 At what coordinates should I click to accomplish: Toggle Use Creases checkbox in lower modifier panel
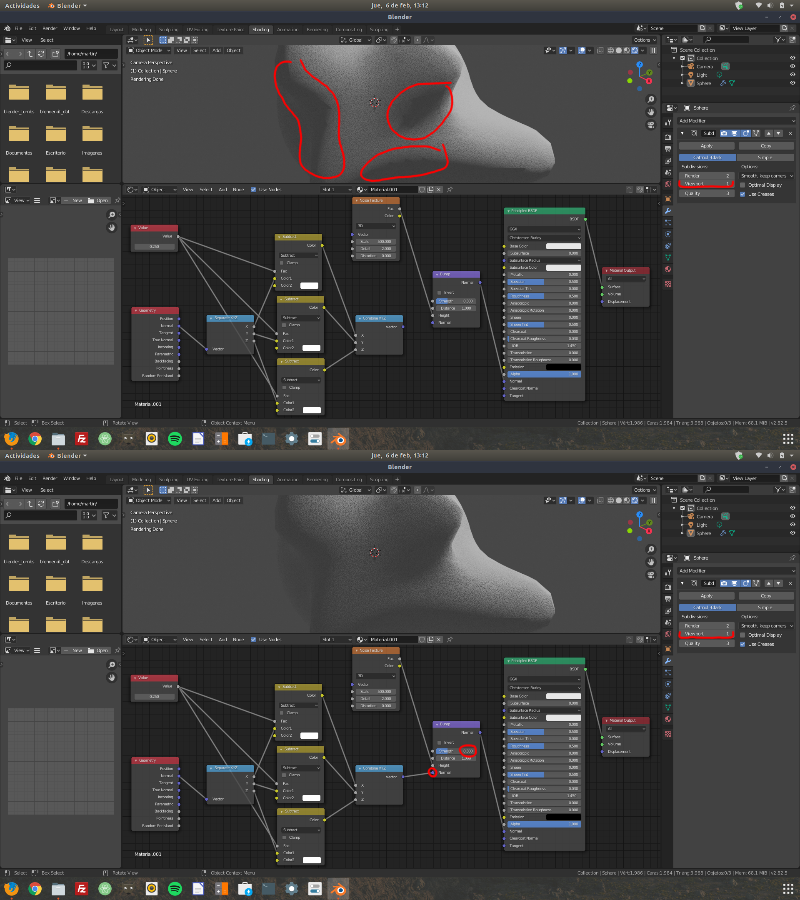(x=743, y=644)
